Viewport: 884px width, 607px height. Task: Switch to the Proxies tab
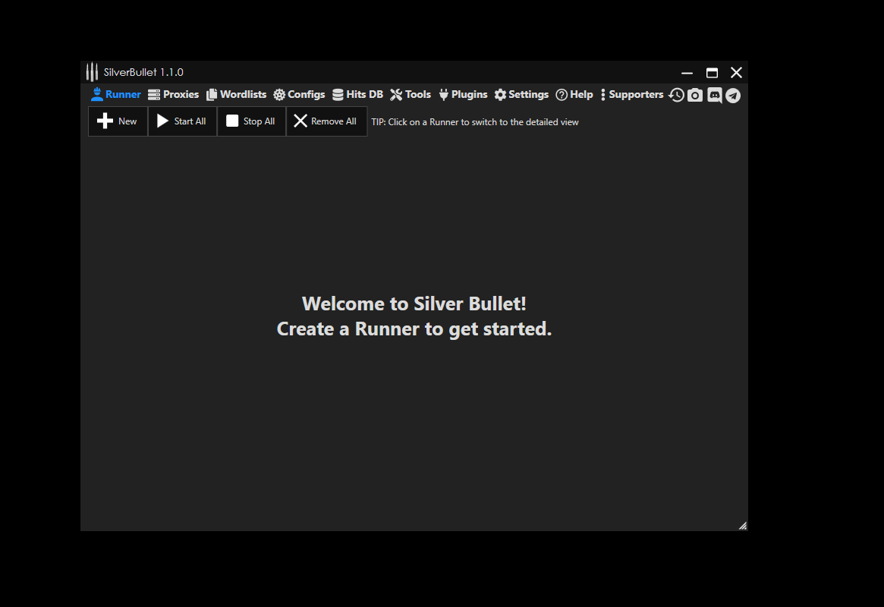(x=173, y=95)
